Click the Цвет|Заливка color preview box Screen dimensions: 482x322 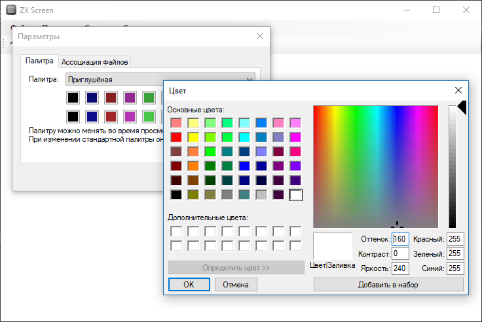click(333, 246)
